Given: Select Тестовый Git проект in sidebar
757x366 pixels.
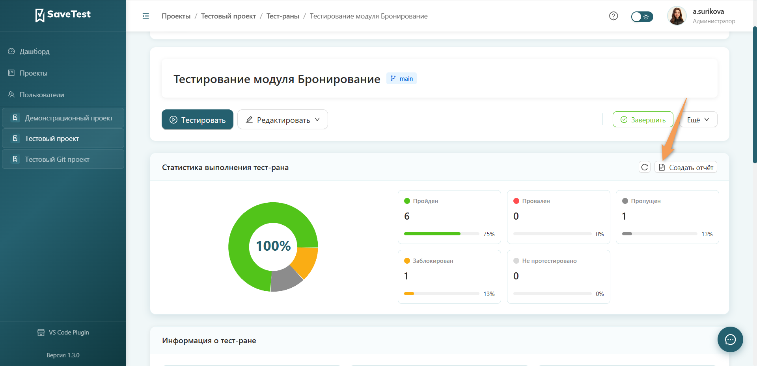Looking at the screenshot, I should pos(63,159).
